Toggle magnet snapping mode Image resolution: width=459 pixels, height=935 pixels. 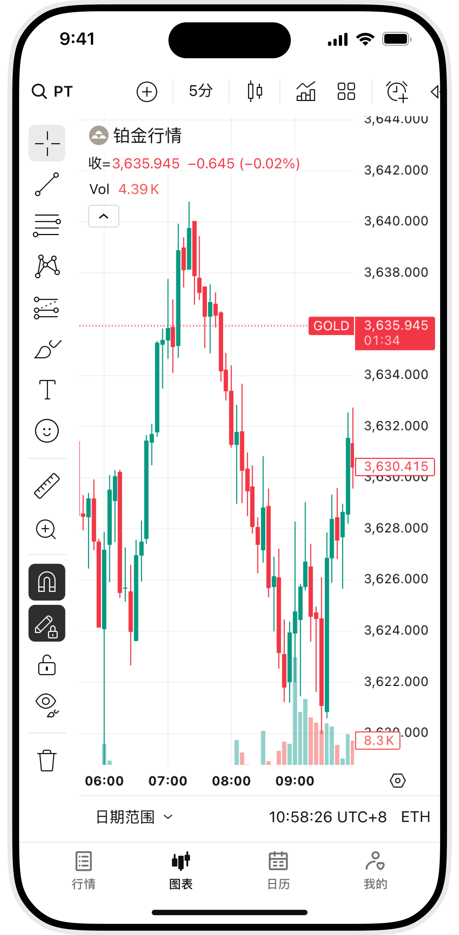click(47, 582)
